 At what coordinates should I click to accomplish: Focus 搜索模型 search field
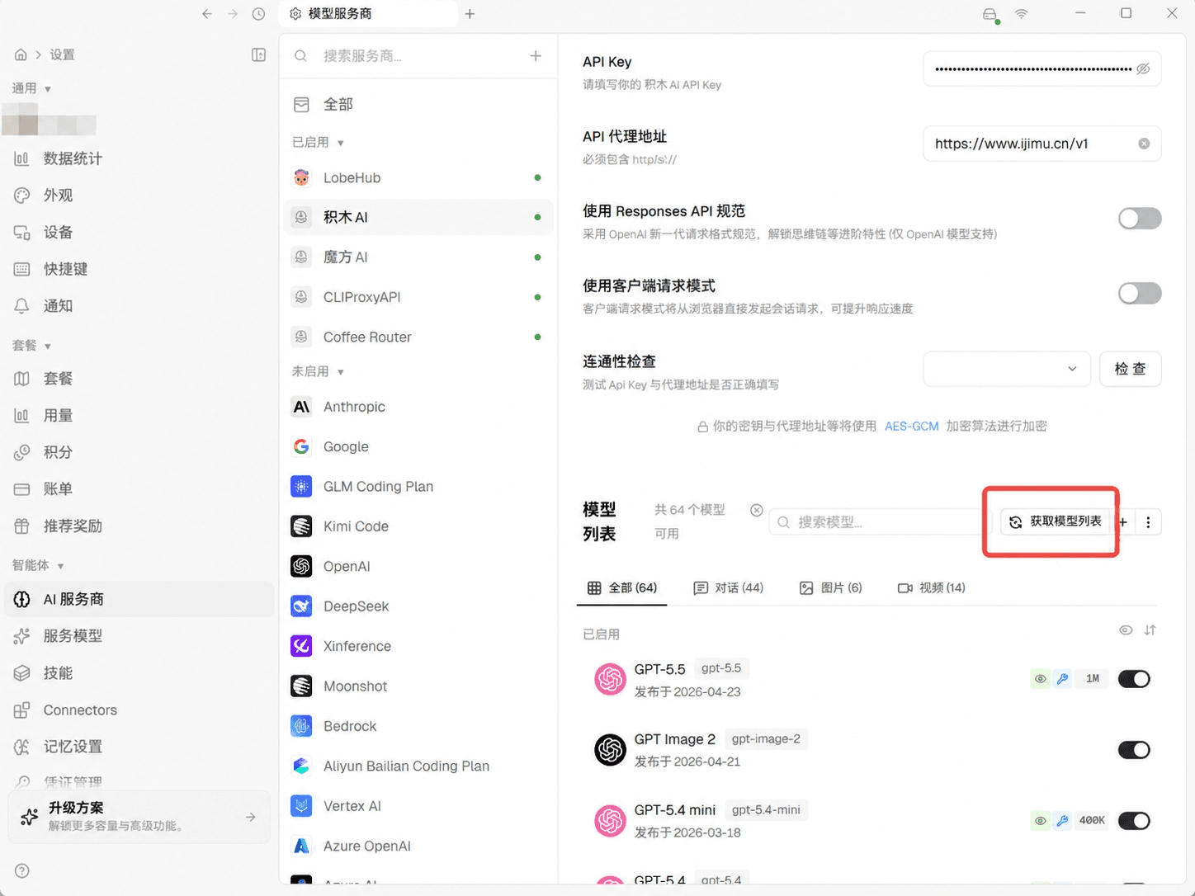pos(876,521)
